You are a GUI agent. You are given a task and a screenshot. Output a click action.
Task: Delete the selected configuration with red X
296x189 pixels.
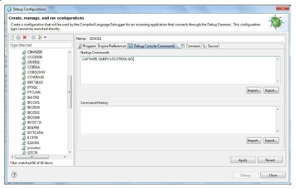coord(25,37)
